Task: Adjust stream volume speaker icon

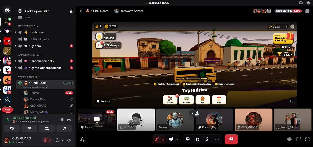Action: pos(290,139)
